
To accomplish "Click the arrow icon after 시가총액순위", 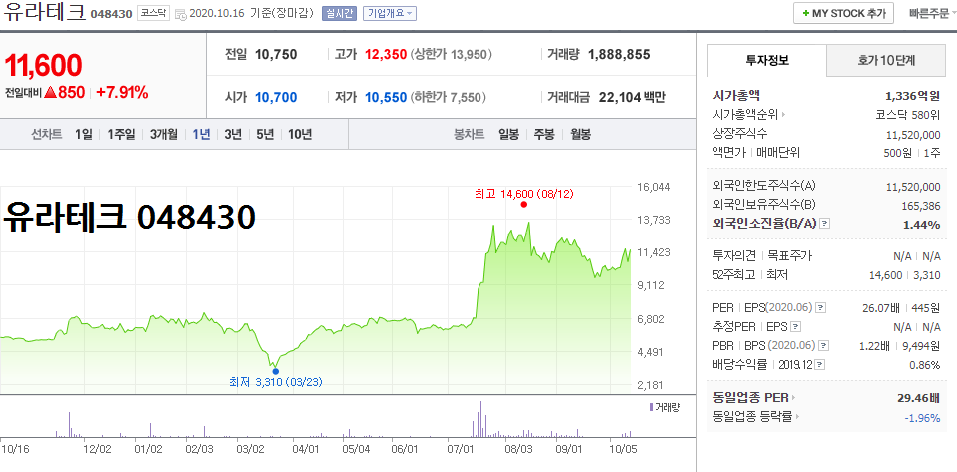I will [783, 114].
